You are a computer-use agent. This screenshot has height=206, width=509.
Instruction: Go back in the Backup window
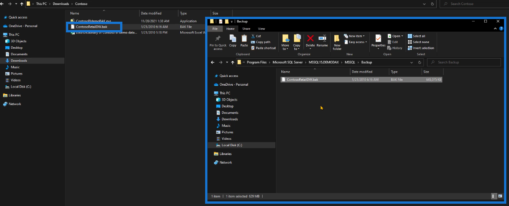[213, 62]
